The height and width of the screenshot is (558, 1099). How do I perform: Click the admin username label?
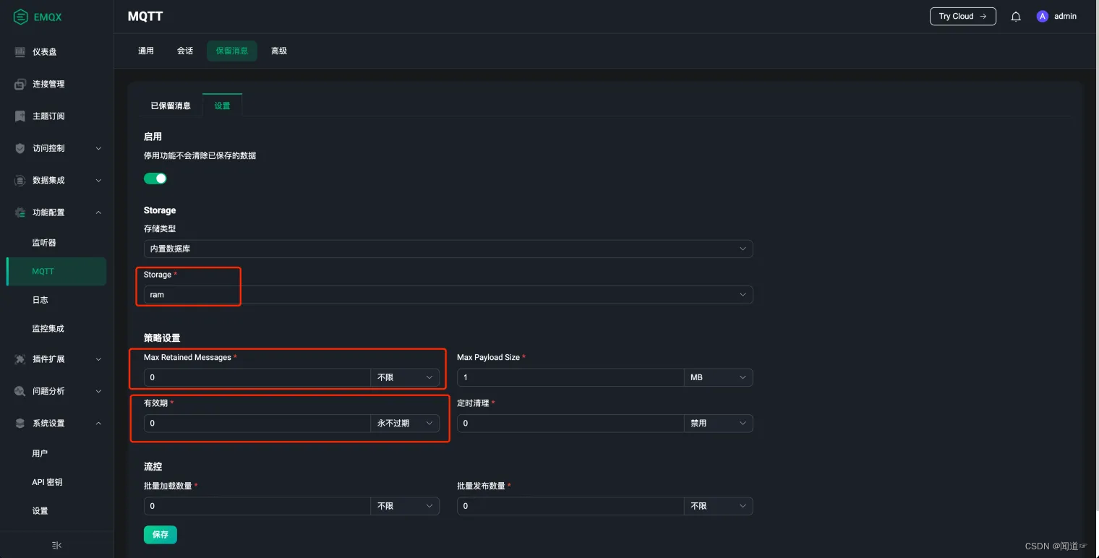click(x=1065, y=16)
